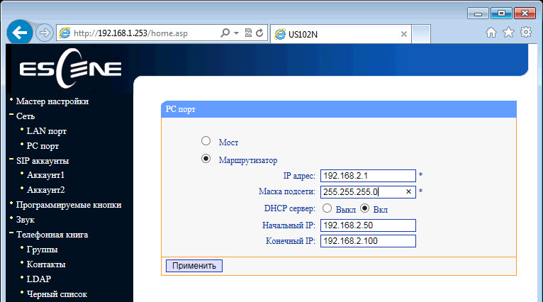Click the IP адрес input field
The width and height of the screenshot is (543, 302).
368,176
